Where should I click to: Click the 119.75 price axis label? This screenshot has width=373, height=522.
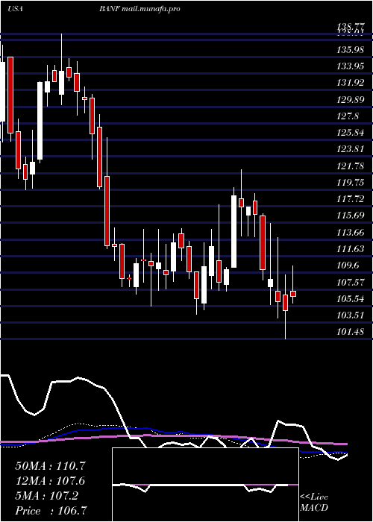point(350,182)
